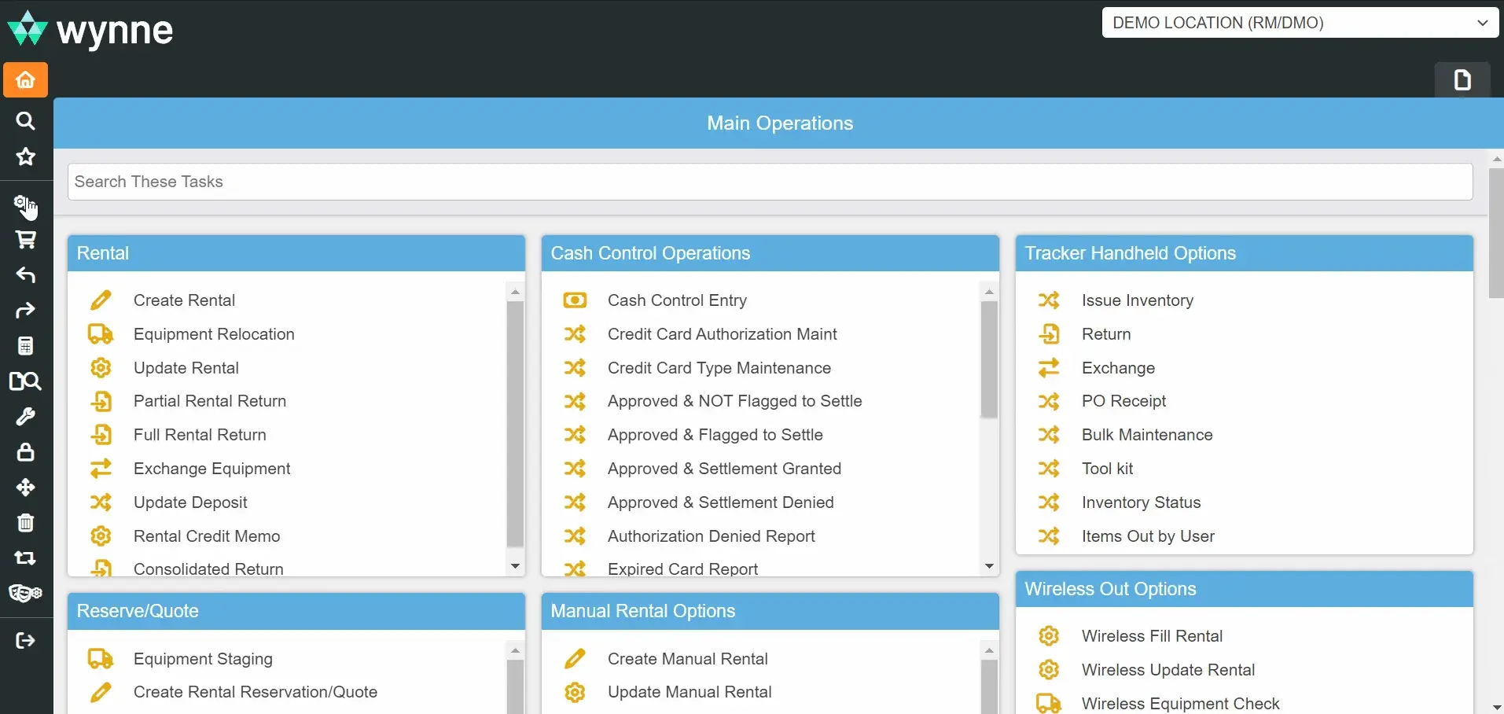Open Full Rental Return
This screenshot has width=1504, height=714.
pos(200,434)
